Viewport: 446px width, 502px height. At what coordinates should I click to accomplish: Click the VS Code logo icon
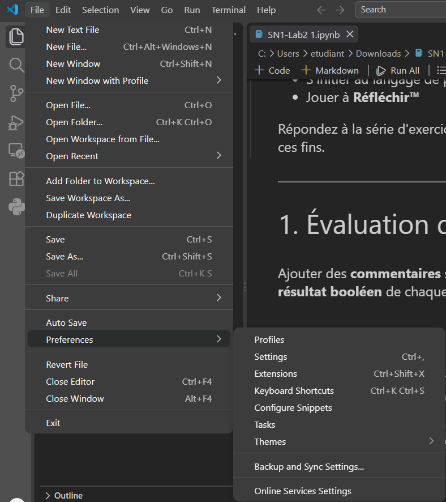coord(12,10)
